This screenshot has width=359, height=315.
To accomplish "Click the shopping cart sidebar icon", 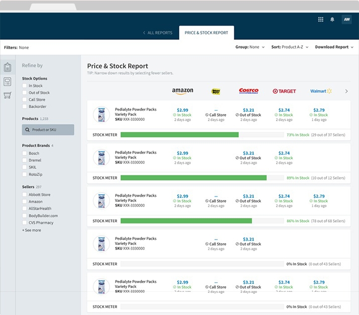I will pos(8,95).
